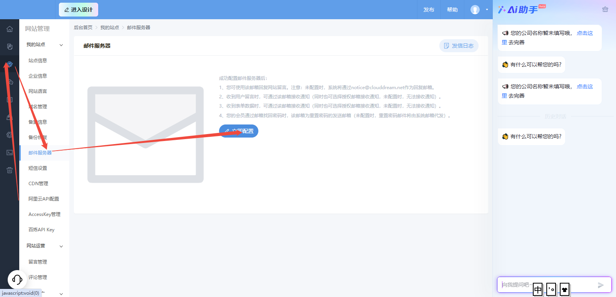Click the gear settings icon in sidebar
Screen dimensions: 616x297
click(x=10, y=135)
